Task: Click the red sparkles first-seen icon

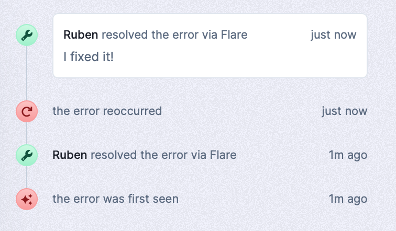Action: tap(27, 199)
